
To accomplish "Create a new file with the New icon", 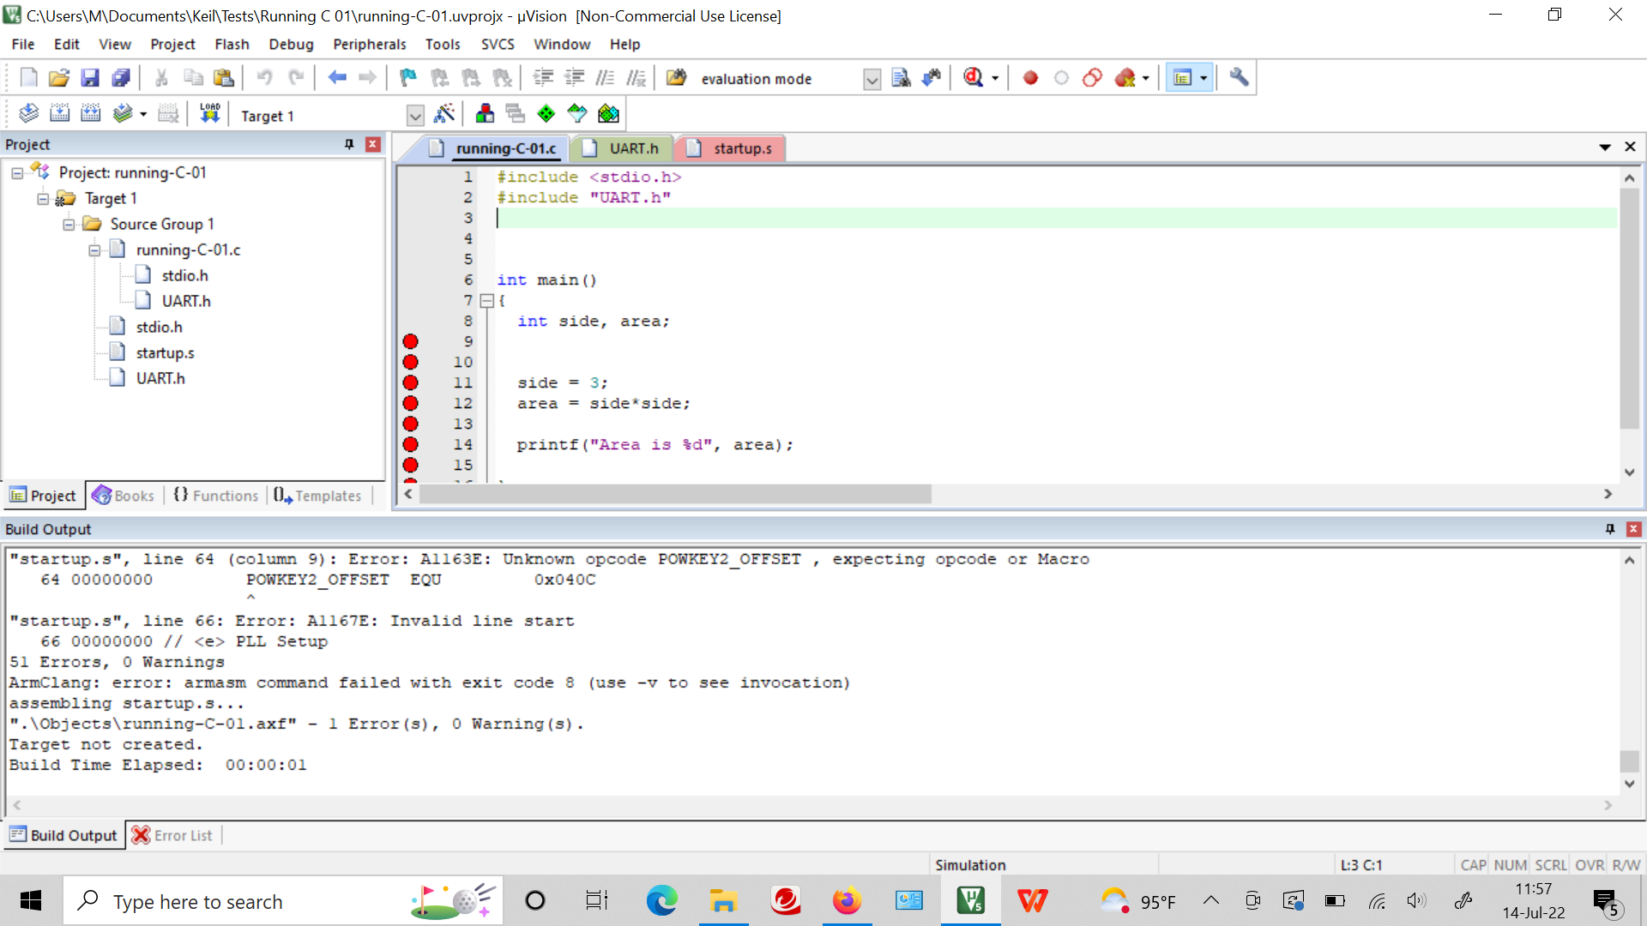I will [x=28, y=78].
